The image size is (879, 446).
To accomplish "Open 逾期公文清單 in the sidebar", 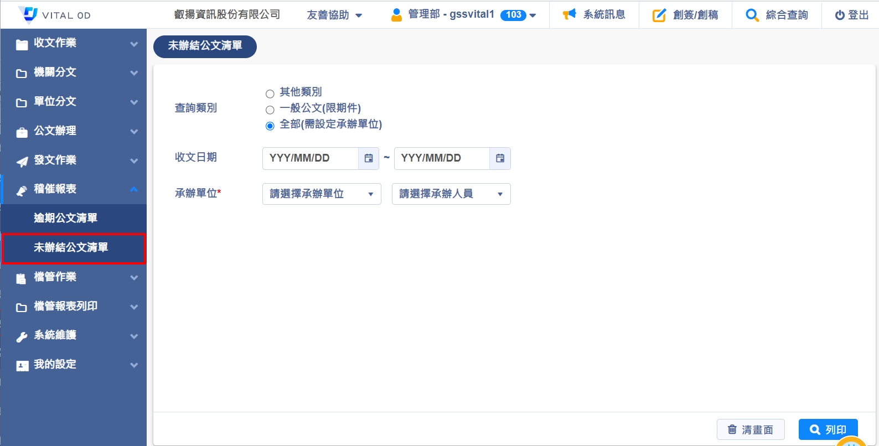I will coord(65,218).
